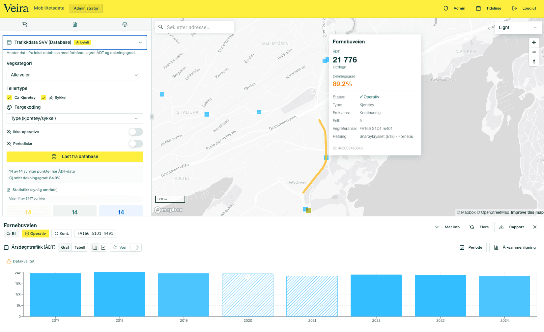Zoom out on the map

(534, 52)
